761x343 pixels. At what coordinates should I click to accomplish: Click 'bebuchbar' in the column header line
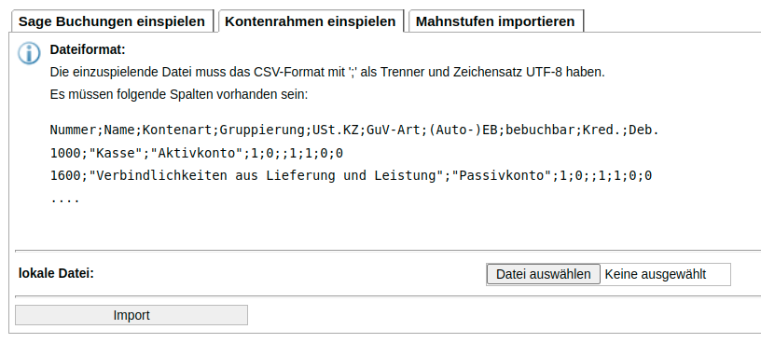tap(541, 130)
